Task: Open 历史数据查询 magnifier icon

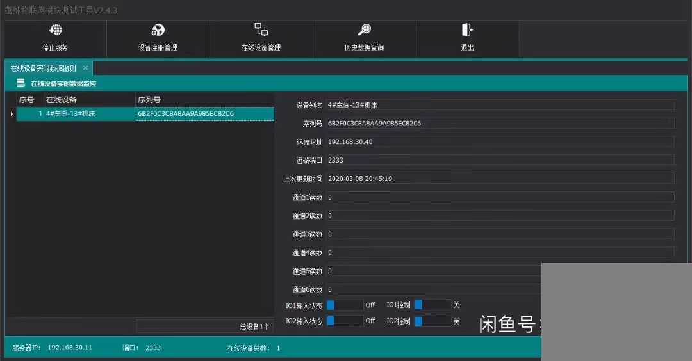Action: point(364,30)
